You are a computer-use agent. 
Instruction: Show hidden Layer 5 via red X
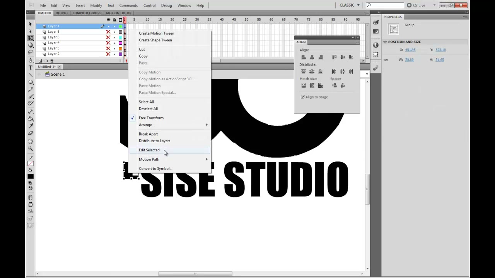(x=108, y=37)
